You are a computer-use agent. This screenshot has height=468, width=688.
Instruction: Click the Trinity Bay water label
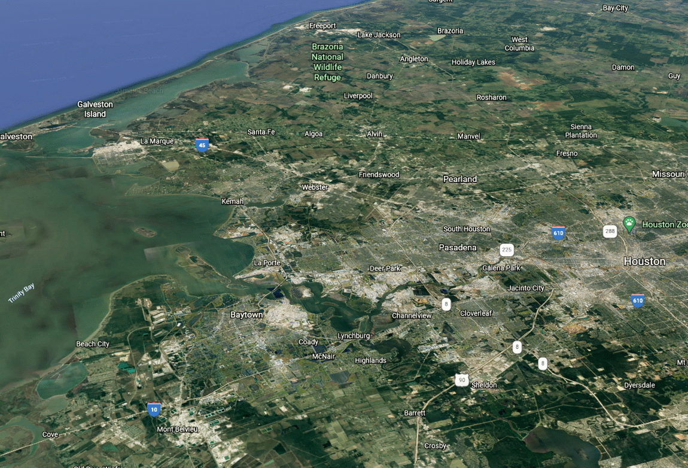tap(22, 293)
